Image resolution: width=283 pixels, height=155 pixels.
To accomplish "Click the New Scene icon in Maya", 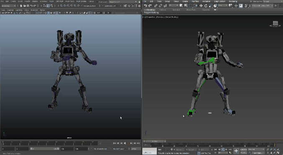I will click(x=21, y=6).
